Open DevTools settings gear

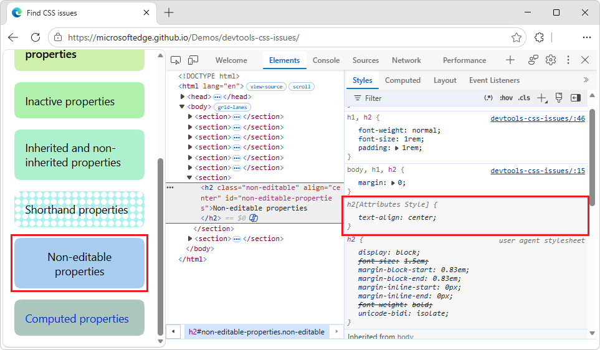551,60
